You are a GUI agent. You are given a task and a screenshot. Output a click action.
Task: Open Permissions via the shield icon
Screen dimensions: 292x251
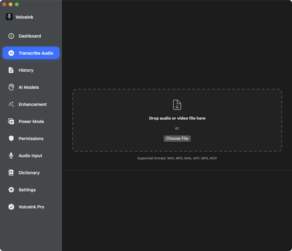click(x=11, y=139)
